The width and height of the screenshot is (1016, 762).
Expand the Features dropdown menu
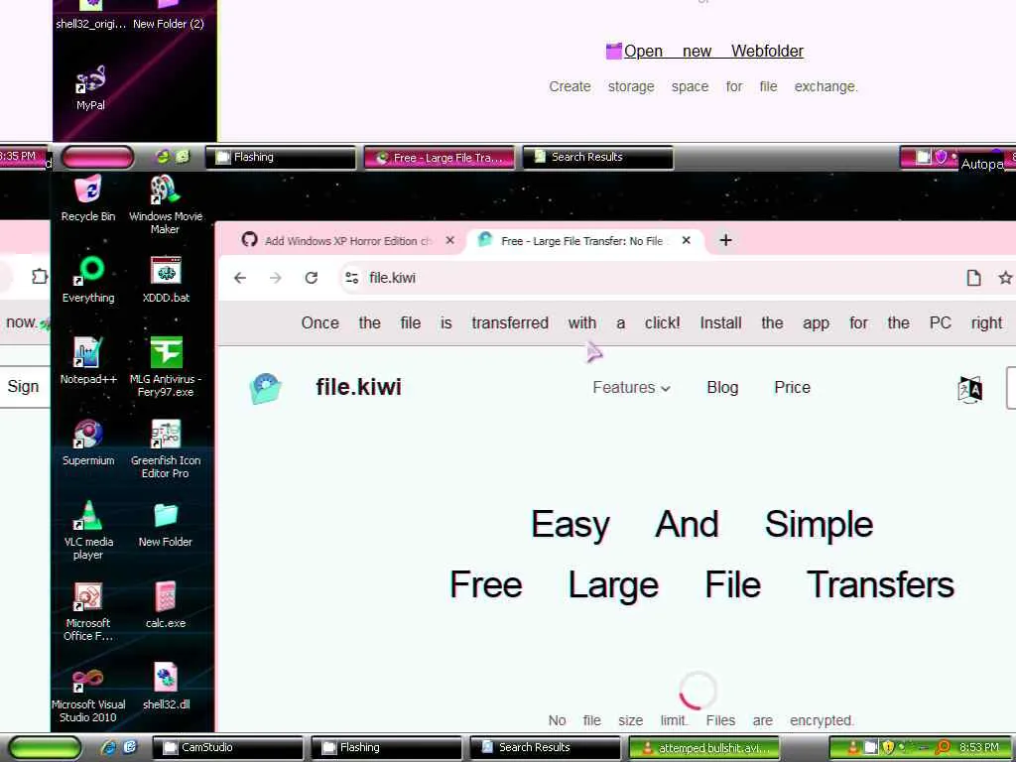631,388
